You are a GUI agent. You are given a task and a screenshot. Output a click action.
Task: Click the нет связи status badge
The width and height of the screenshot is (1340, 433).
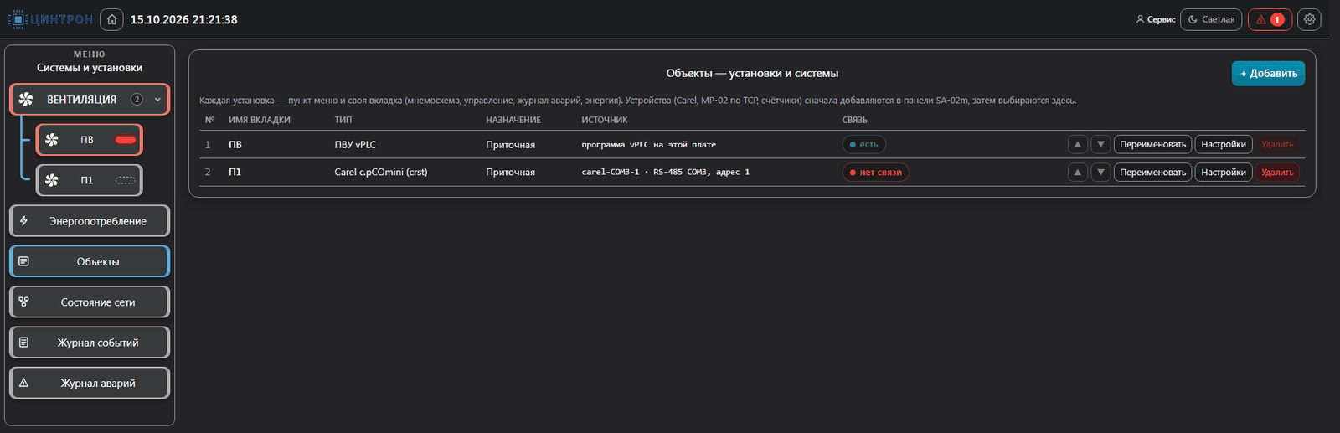coord(875,173)
